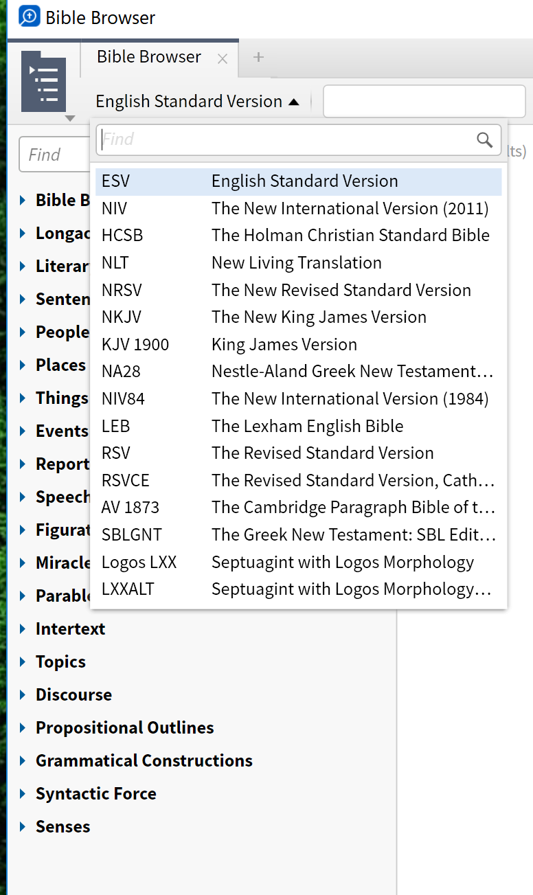Pick SBLGNT Greek New Testament SBL Edition

(299, 535)
